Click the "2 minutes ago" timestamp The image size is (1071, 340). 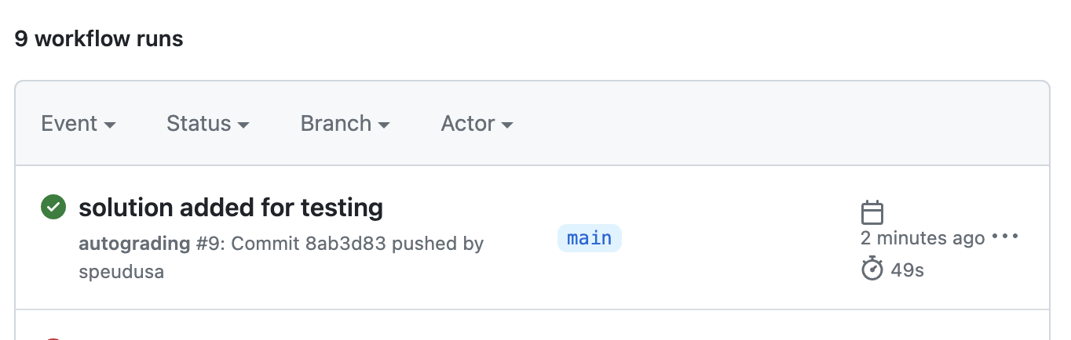pyautogui.click(x=923, y=237)
